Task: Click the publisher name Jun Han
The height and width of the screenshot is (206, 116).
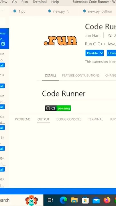Action: pyautogui.click(x=92, y=35)
